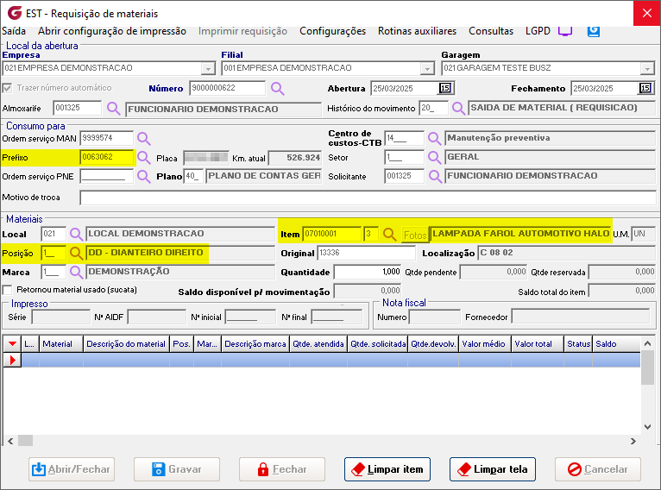Open Abrir configuração de impressão menu
This screenshot has height=490, width=661.
coord(112,31)
